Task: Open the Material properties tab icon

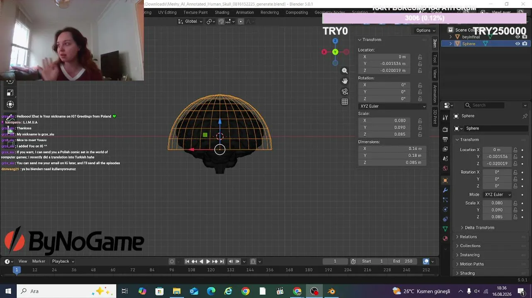Action: pos(445,238)
